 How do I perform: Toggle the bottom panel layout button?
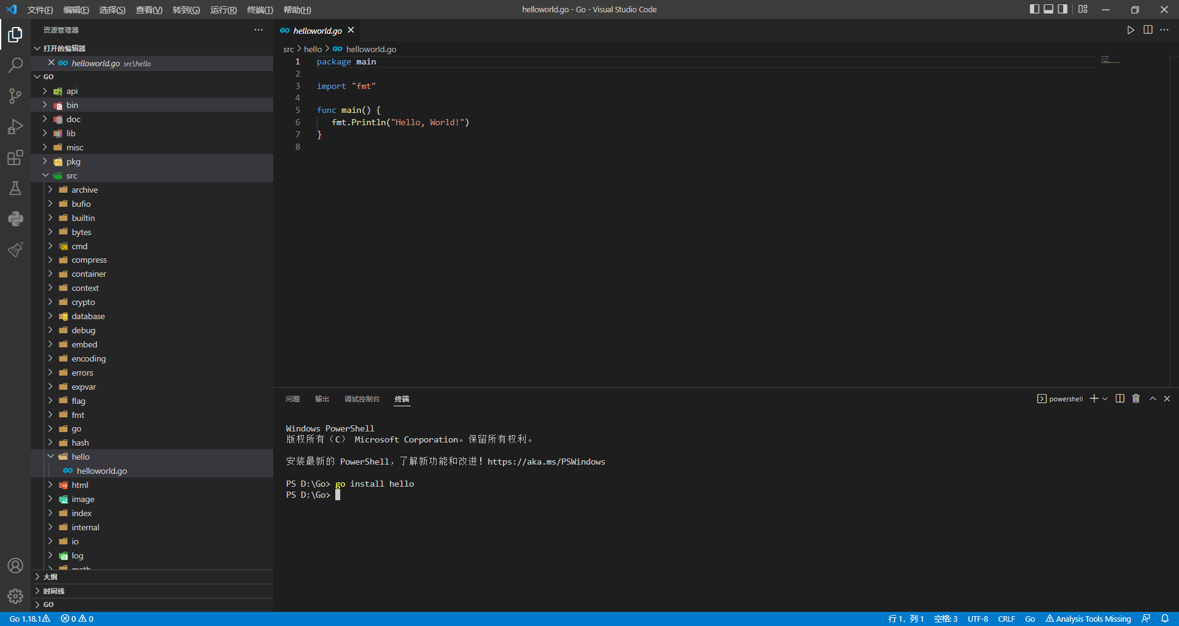(x=1049, y=9)
